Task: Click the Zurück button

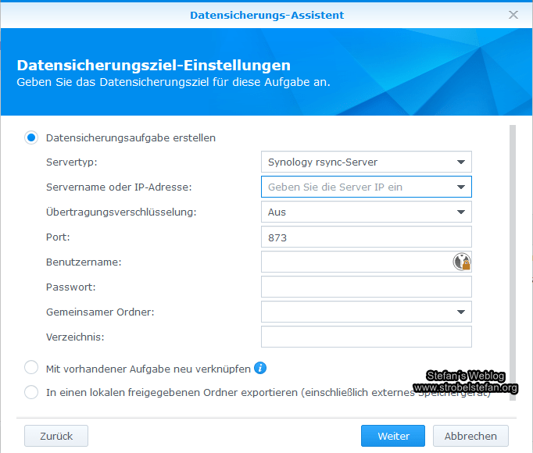Action: point(56,436)
